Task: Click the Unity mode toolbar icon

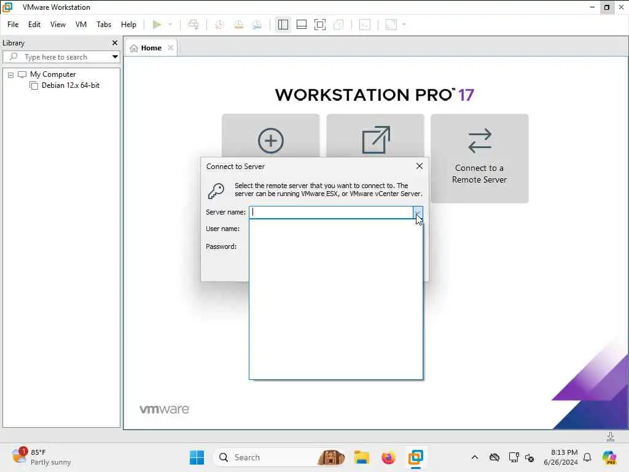Action: tap(338, 25)
